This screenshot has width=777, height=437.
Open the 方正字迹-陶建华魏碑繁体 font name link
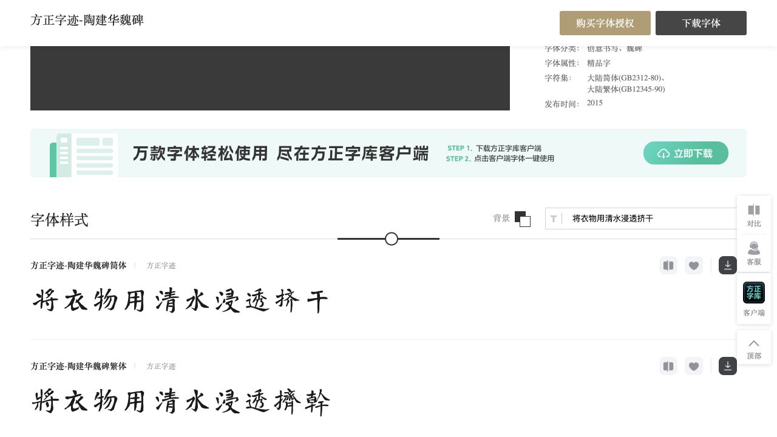coord(79,366)
